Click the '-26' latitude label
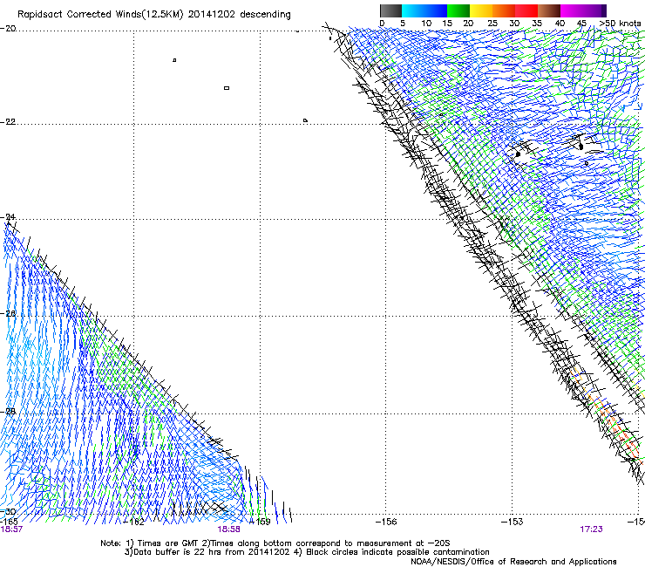645x567 pixels. tap(8, 314)
